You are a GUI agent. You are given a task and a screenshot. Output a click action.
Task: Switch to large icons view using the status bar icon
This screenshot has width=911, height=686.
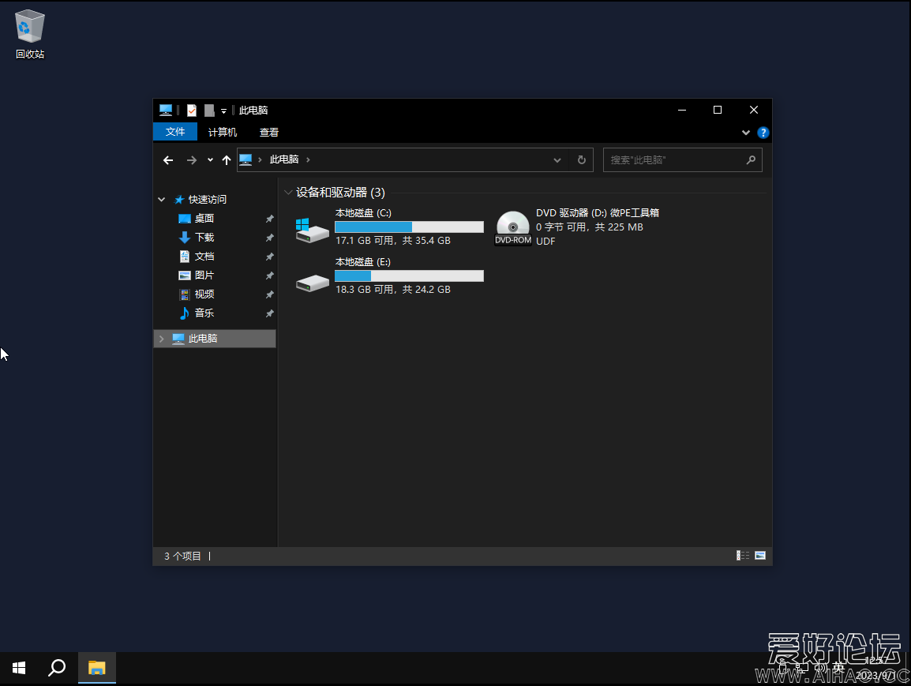(x=759, y=555)
